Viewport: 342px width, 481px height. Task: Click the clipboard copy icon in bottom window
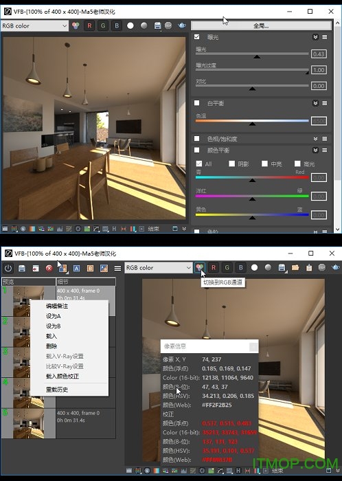click(x=309, y=267)
